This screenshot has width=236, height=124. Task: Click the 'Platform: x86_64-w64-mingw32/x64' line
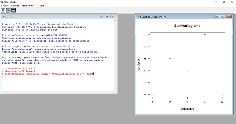tap(30, 30)
